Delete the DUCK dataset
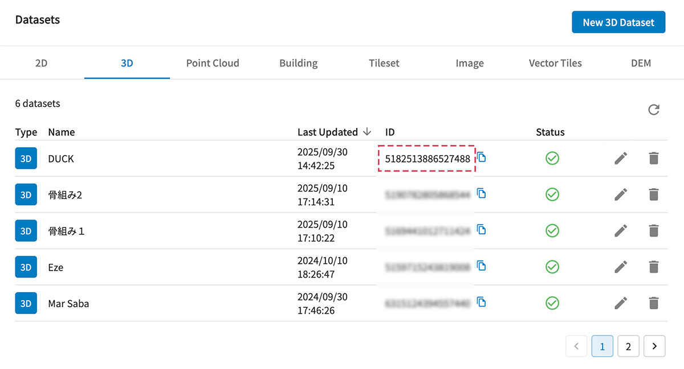The height and width of the screenshot is (369, 684). (653, 159)
